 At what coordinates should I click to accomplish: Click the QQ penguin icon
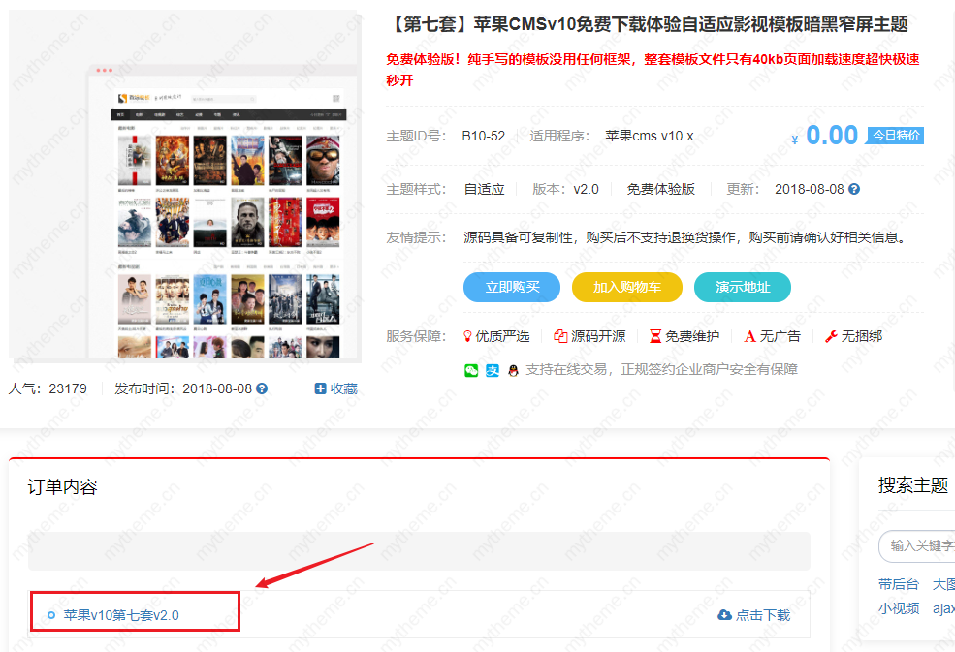click(513, 370)
